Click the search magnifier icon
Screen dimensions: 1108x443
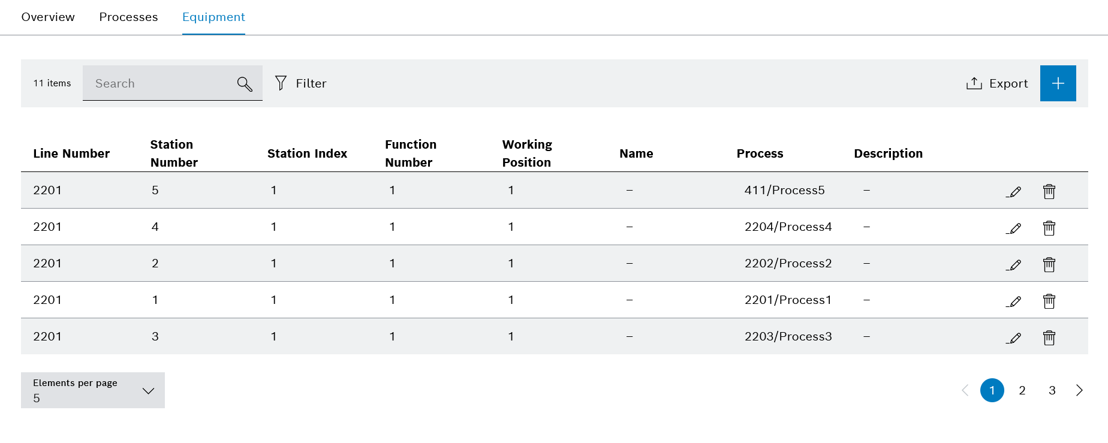(x=245, y=83)
